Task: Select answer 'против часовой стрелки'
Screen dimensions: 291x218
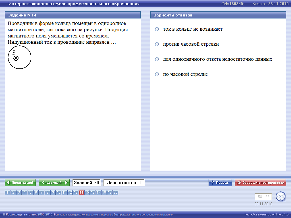Action: (157, 44)
